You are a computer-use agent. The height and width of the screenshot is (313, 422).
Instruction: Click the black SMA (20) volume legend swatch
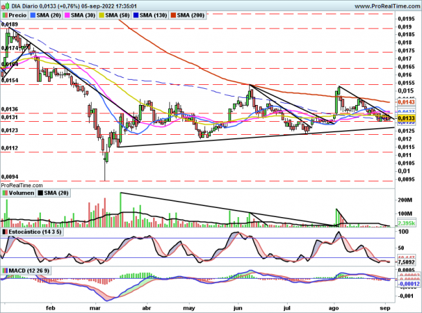[40, 192]
